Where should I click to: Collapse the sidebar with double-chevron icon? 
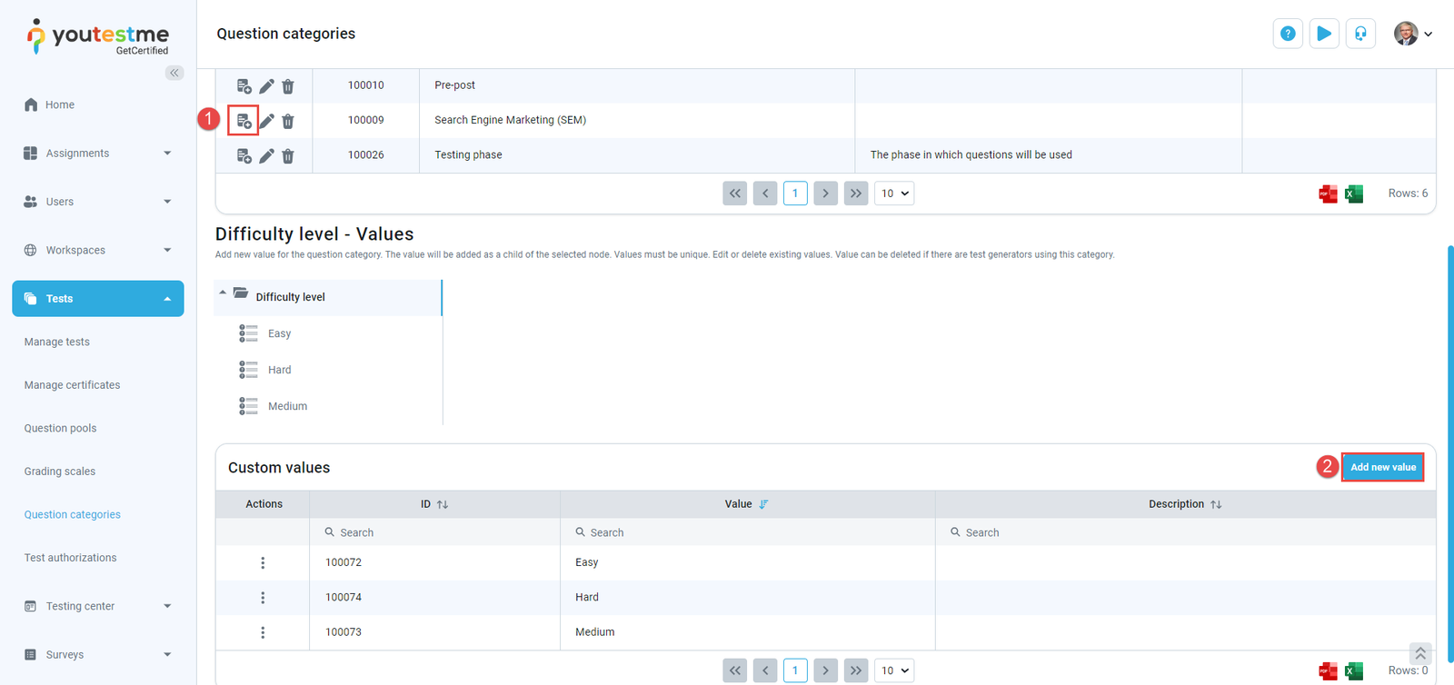point(174,73)
